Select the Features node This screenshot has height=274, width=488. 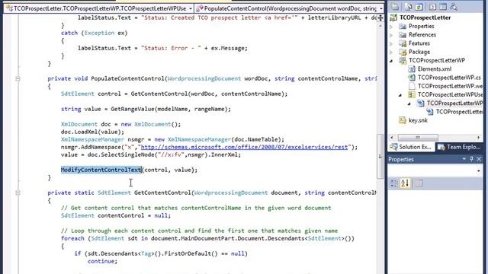419,43
